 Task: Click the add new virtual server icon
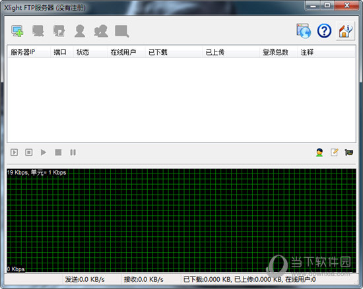[x=17, y=31]
